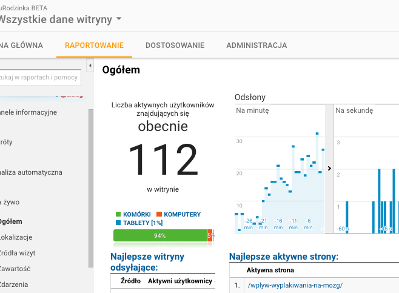This screenshot has height=293, width=399.
Task: Switch to the RAPORTOWANIE tab
Action: (94, 45)
